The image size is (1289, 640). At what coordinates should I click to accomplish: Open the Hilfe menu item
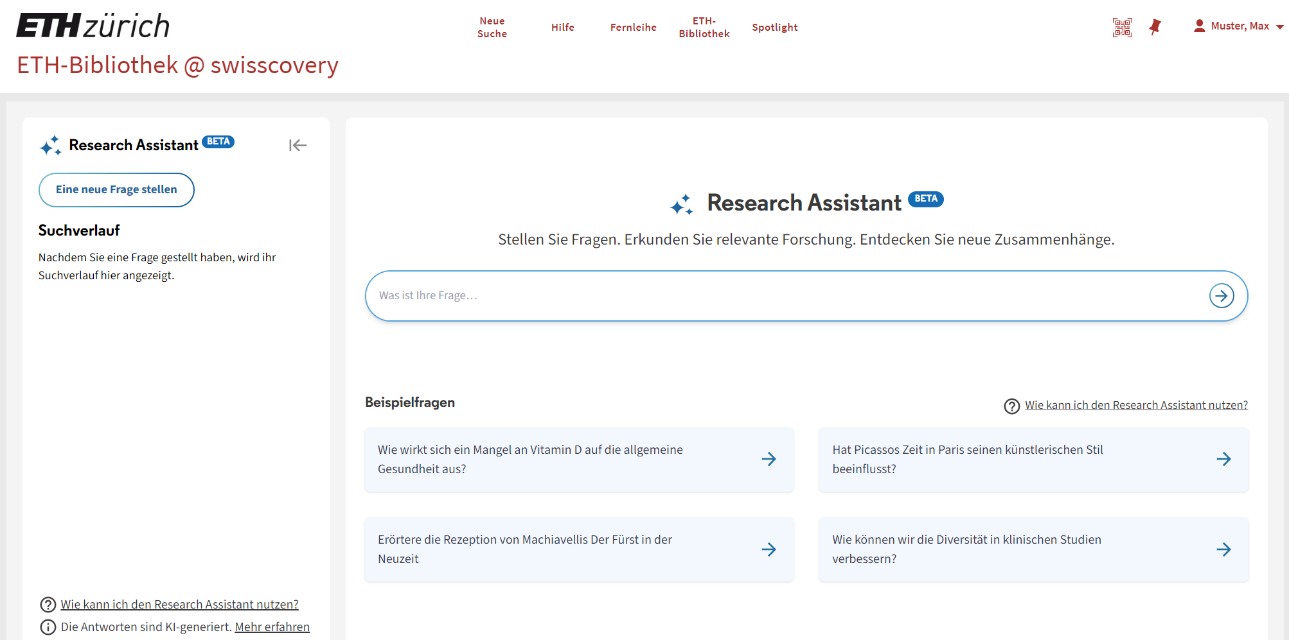point(563,28)
